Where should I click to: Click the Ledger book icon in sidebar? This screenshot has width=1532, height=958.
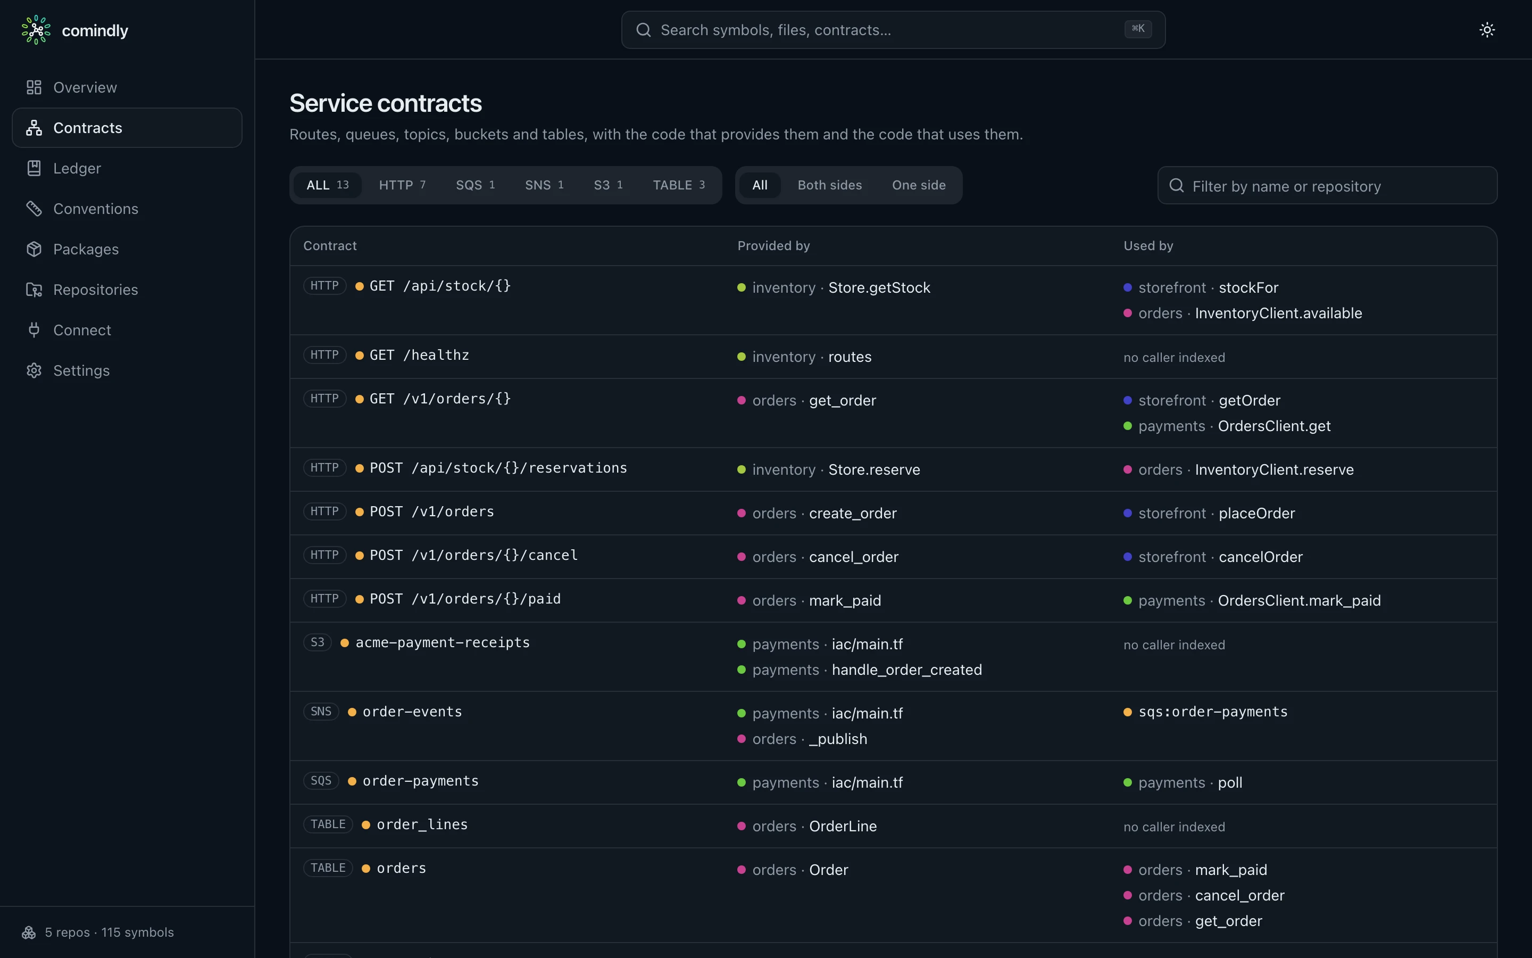point(34,169)
